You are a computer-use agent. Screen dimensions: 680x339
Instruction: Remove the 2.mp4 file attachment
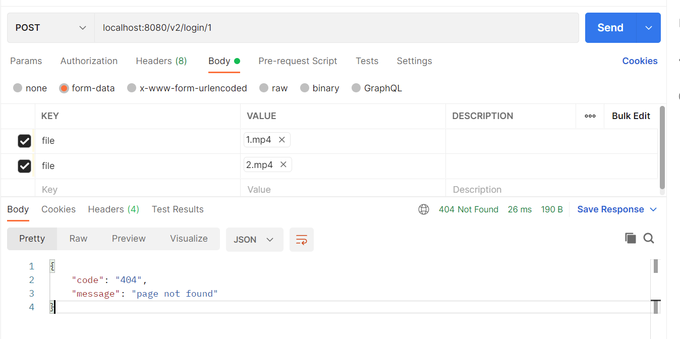coord(284,164)
